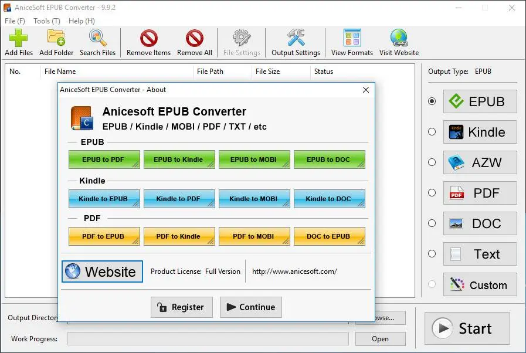Image resolution: width=526 pixels, height=353 pixels.
Task: Choose the AZW output format button
Action: point(480,162)
